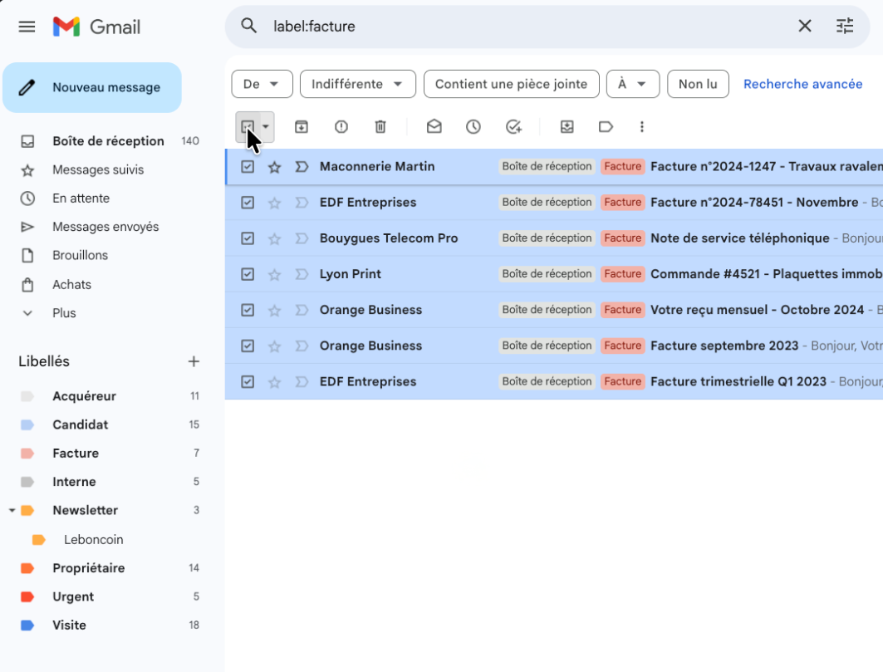Star the Maconnerie Martin email
Image resolution: width=883 pixels, height=672 pixels.
click(274, 167)
